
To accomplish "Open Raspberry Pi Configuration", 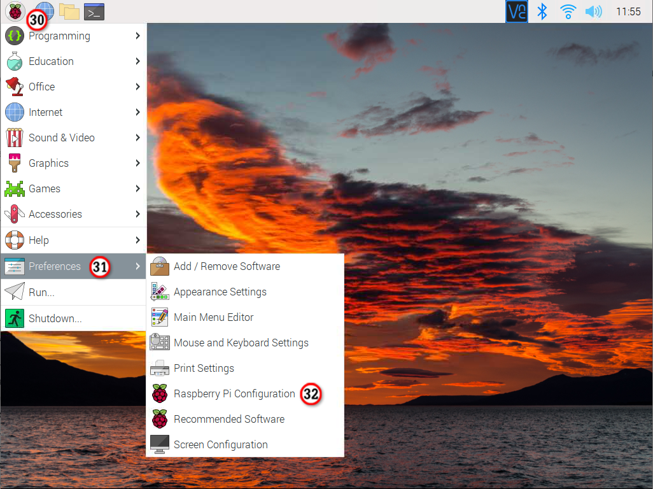I will [x=245, y=393].
